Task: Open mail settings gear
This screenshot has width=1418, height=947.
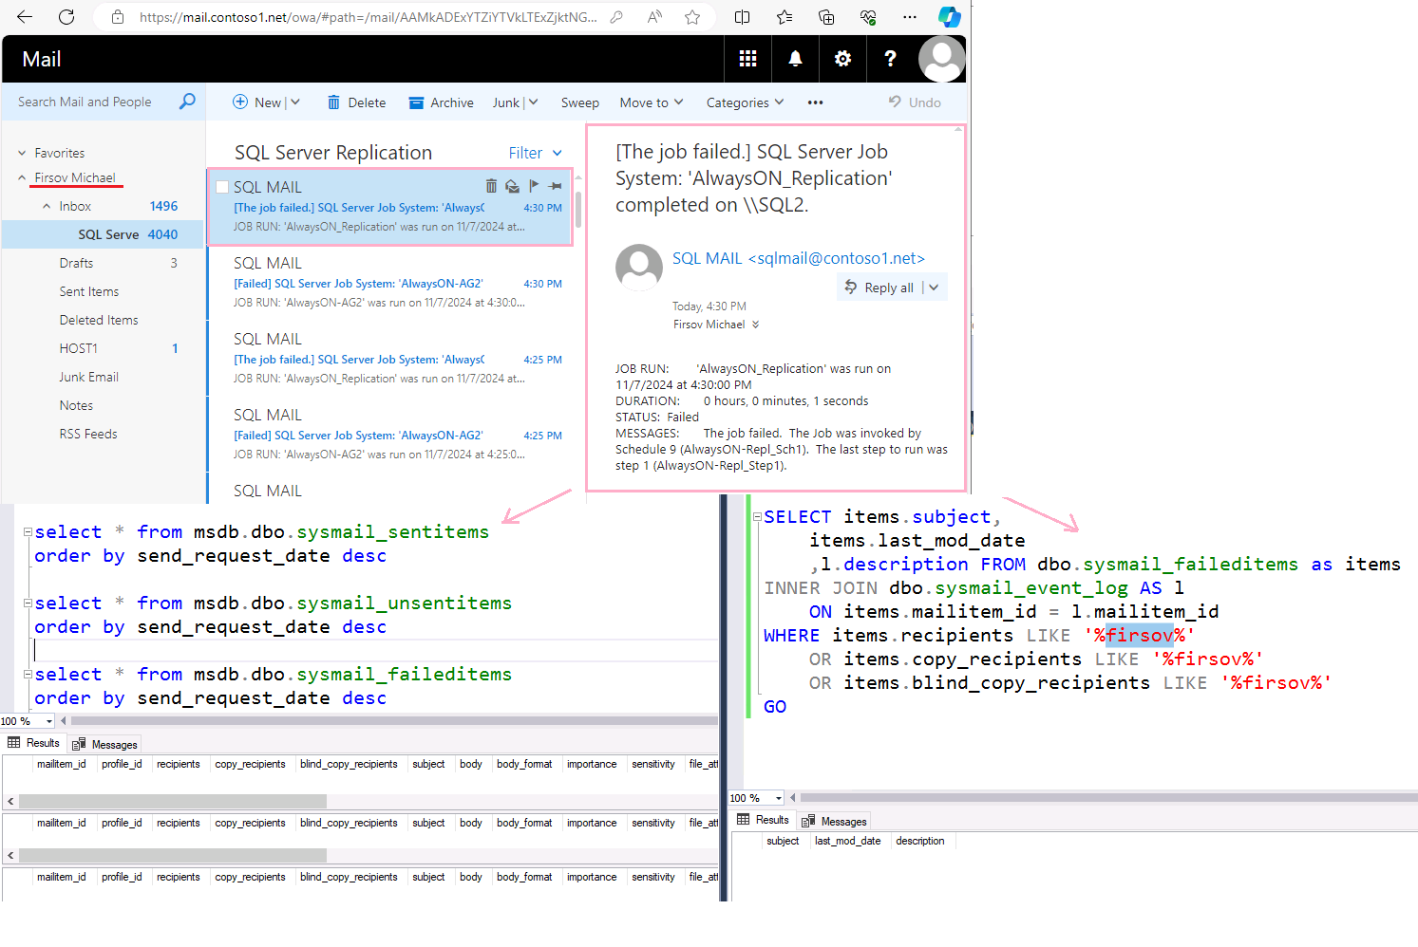Action: [x=842, y=59]
